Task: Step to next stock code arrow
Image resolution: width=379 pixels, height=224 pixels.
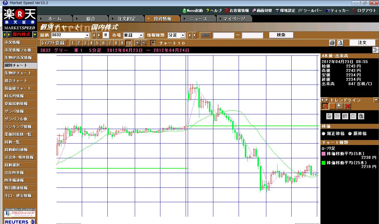Action: coord(99,35)
